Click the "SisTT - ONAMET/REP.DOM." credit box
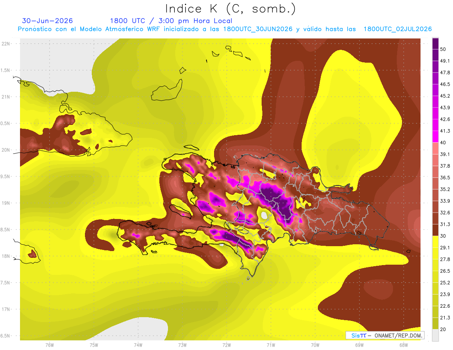The width and height of the screenshot is (453, 350). 385,335
